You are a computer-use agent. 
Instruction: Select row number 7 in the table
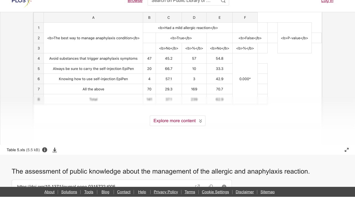(x=39, y=89)
